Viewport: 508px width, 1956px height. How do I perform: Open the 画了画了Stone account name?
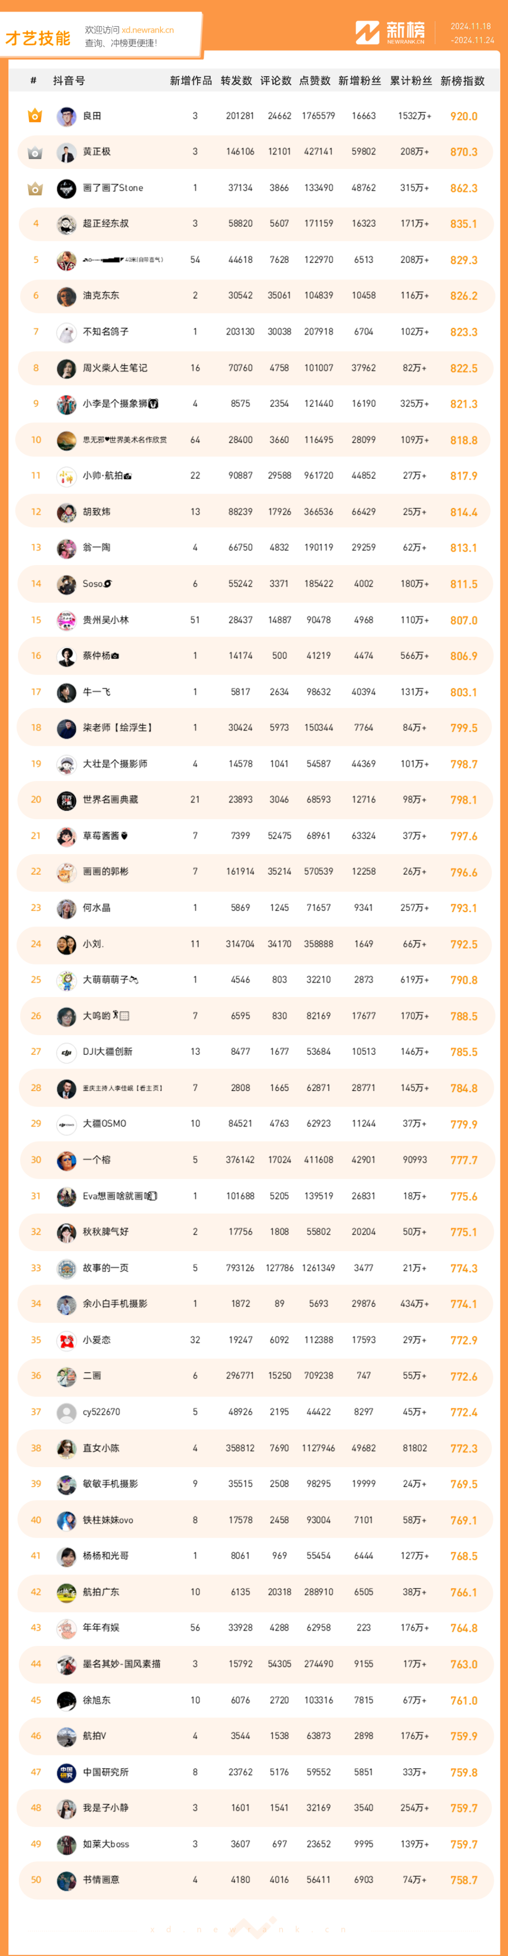click(113, 188)
